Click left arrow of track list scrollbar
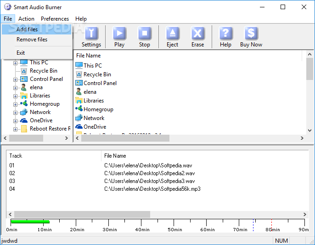 pos(10,214)
